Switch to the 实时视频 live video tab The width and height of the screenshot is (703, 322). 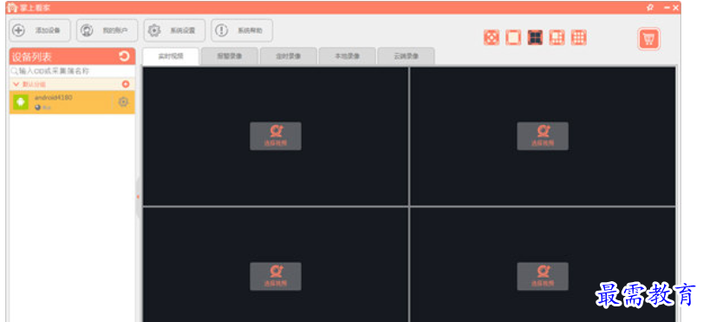tap(171, 56)
